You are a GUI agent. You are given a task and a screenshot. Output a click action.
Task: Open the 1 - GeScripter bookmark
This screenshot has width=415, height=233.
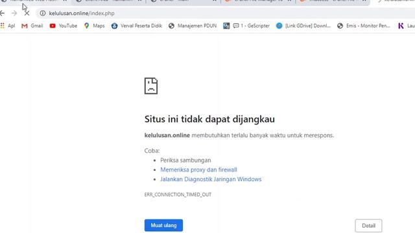tap(252, 26)
